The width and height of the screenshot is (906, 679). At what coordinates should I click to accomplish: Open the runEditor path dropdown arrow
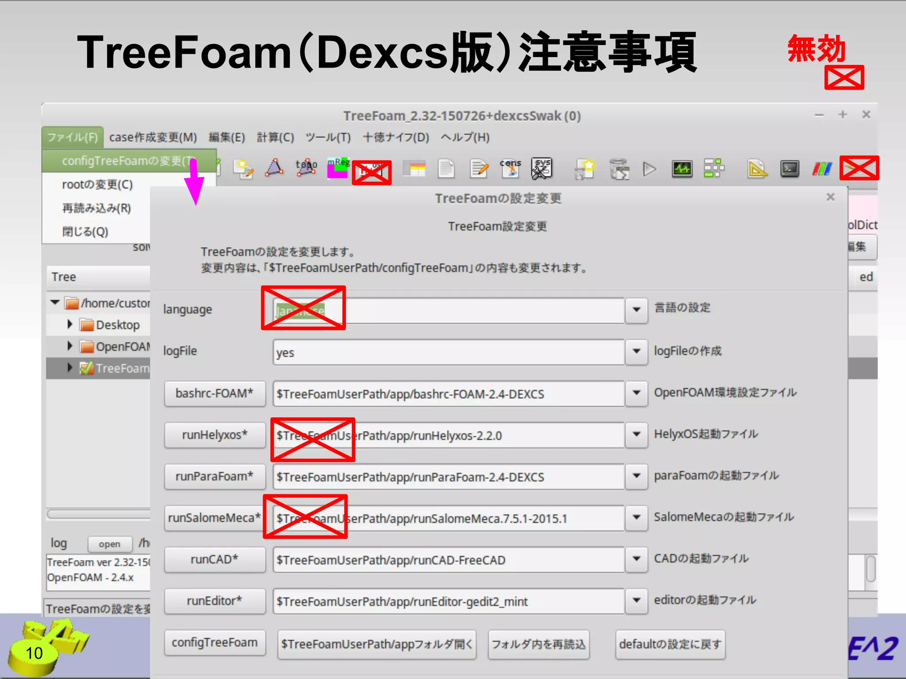637,601
